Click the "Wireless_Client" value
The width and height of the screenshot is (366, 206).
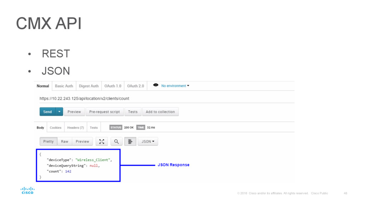click(x=93, y=160)
